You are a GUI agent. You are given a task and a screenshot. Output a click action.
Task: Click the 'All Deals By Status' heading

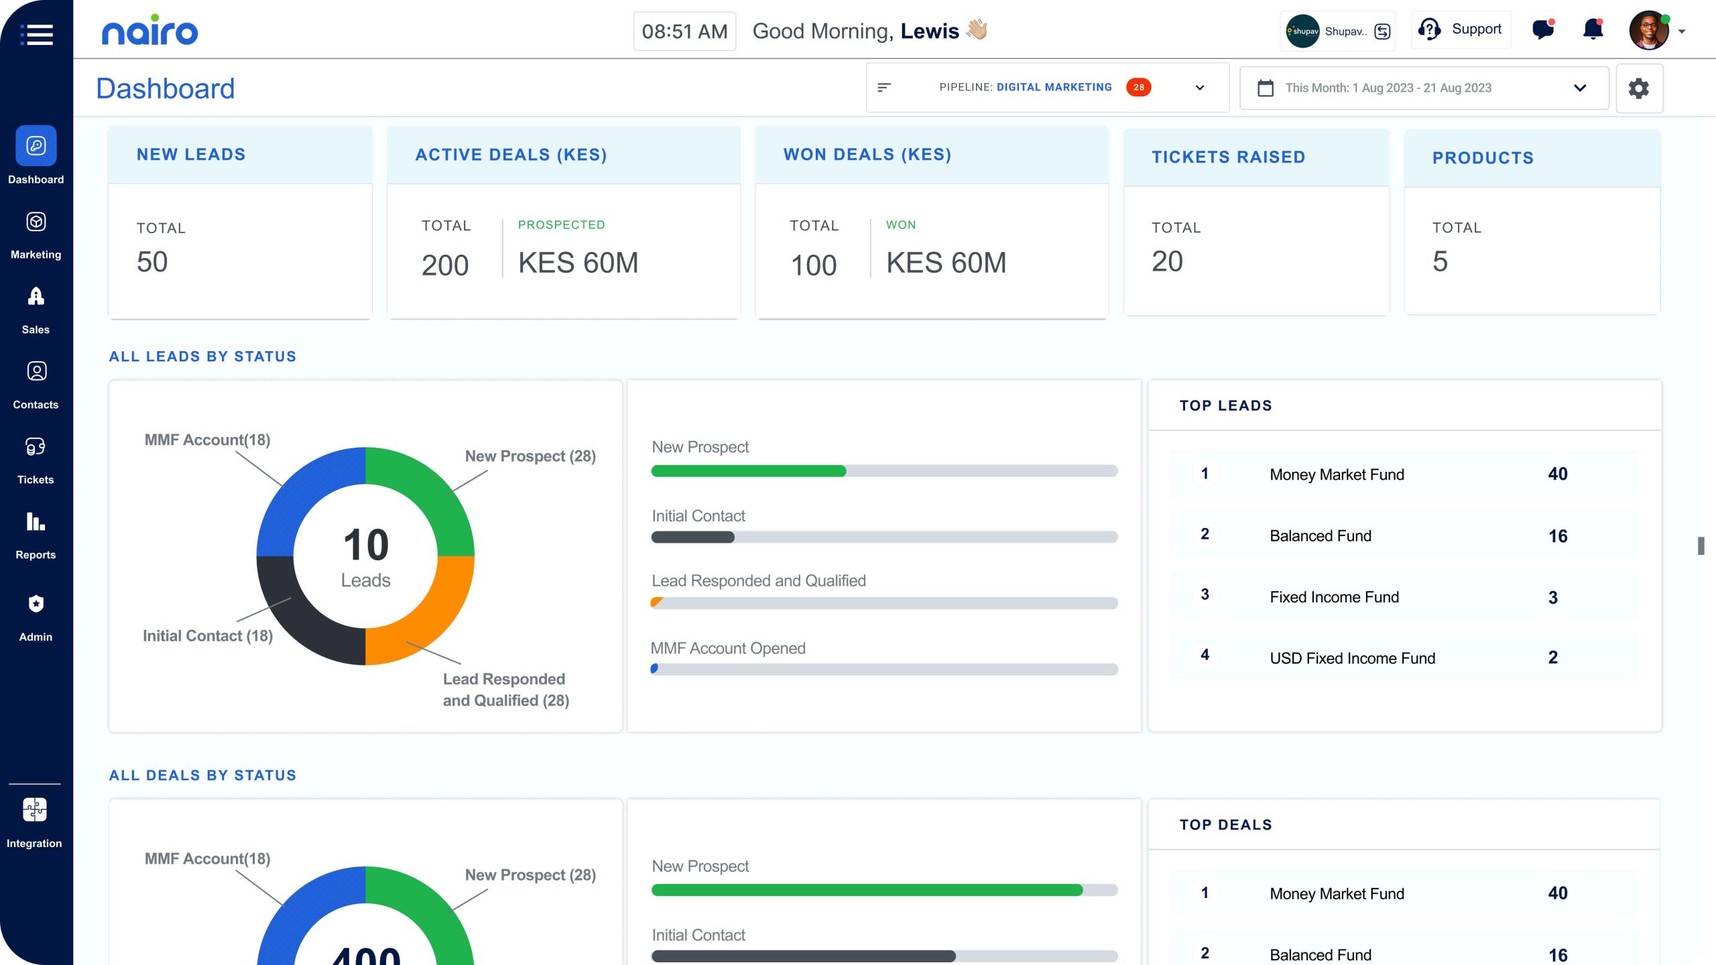[x=202, y=775]
